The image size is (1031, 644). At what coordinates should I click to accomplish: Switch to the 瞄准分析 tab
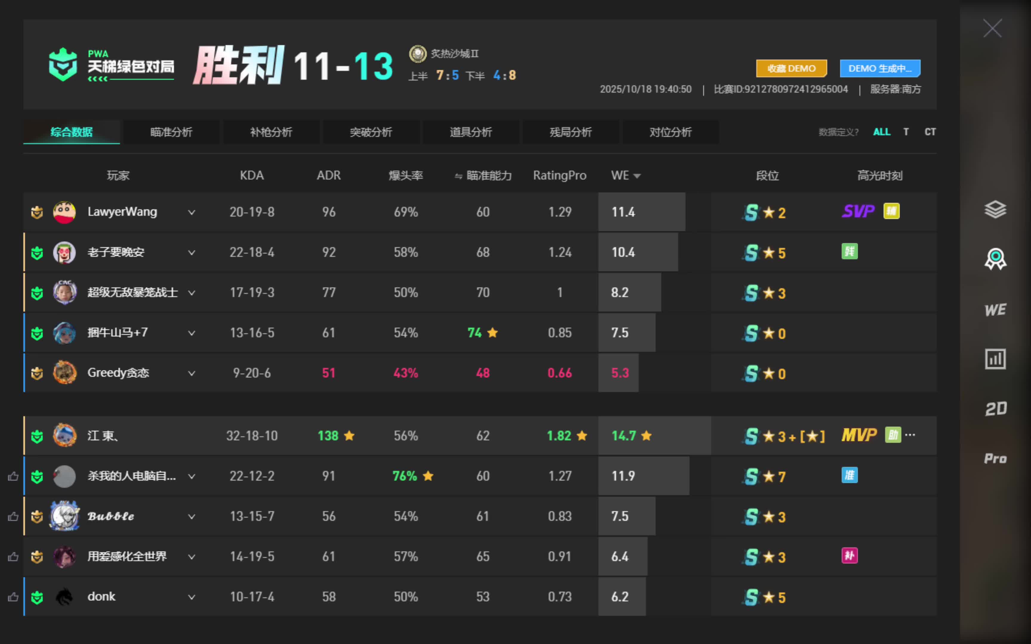[x=172, y=132]
